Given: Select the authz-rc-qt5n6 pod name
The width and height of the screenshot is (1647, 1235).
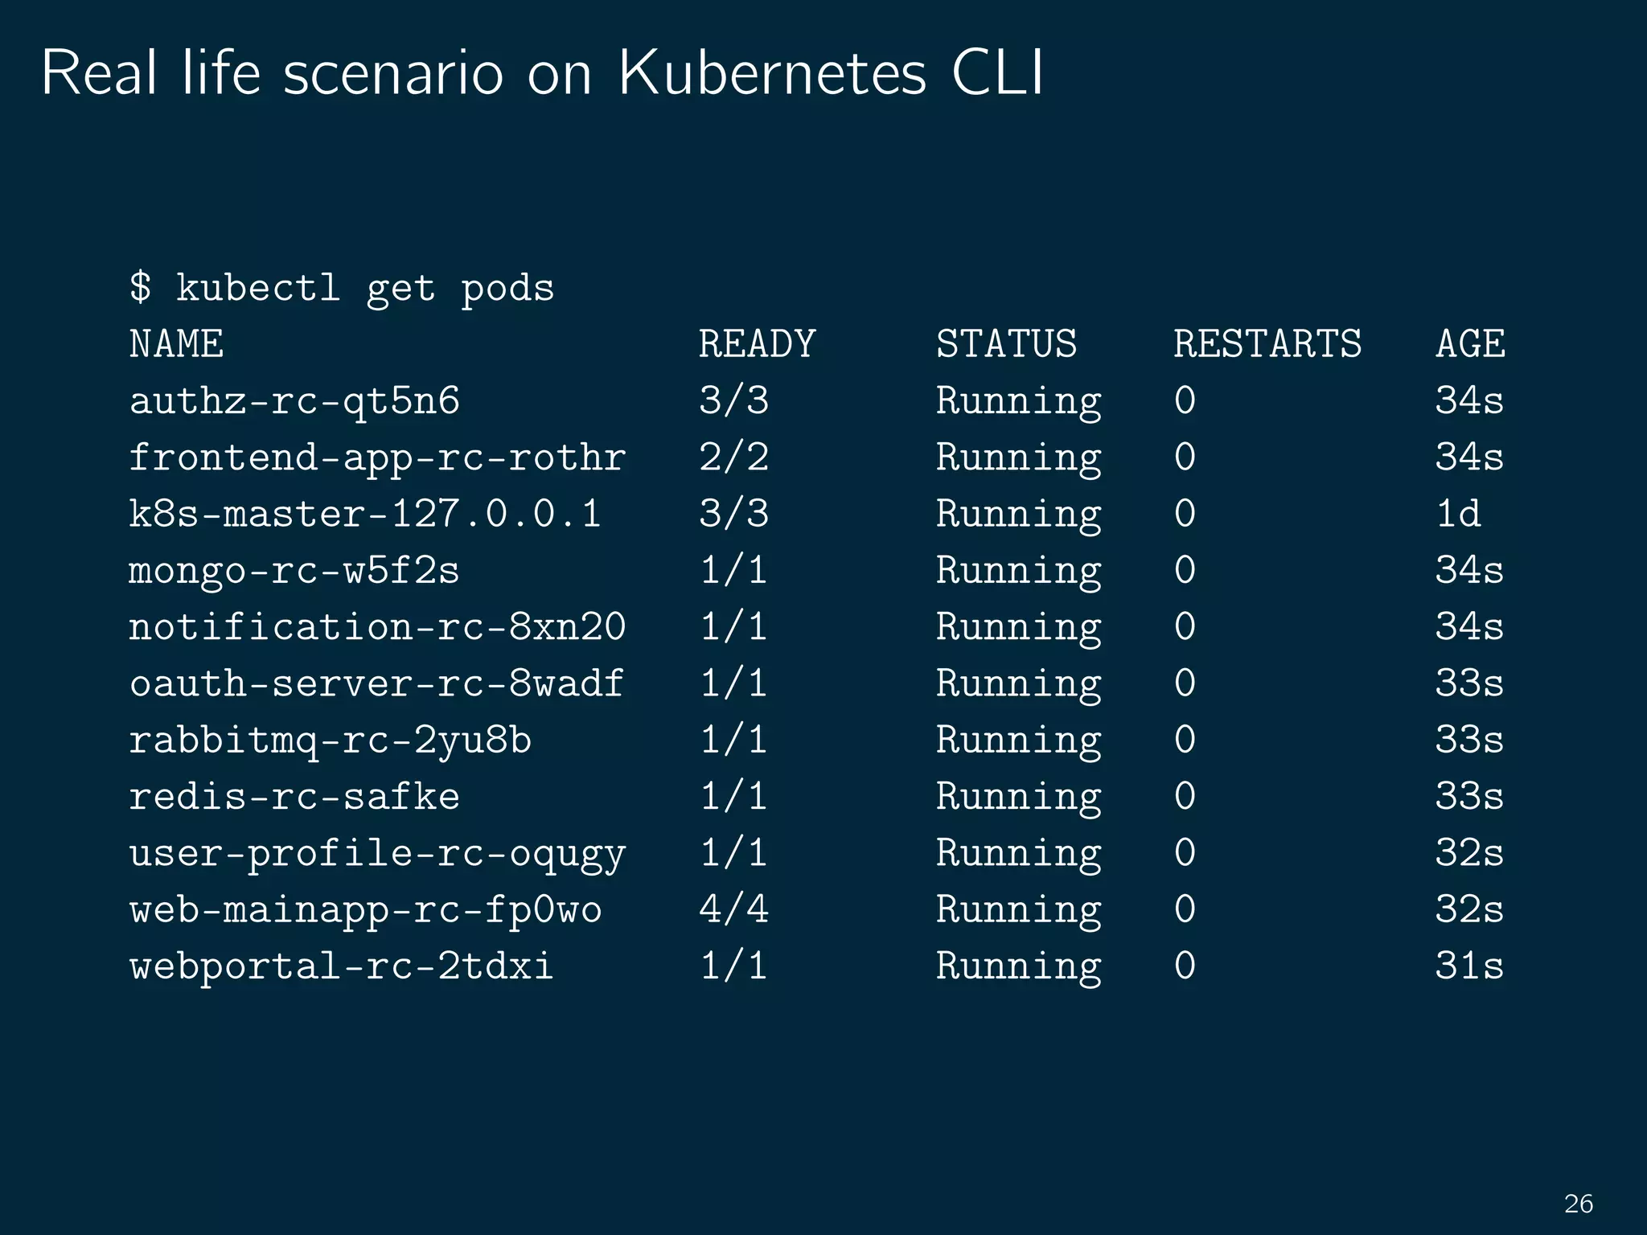Looking at the screenshot, I should coord(294,401).
